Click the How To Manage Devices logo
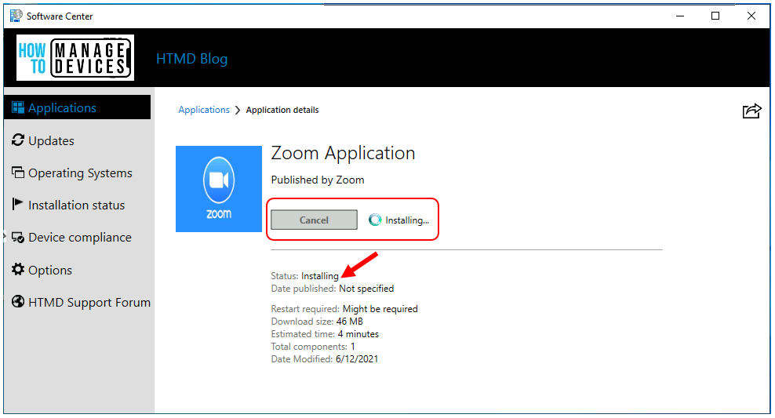This screenshot has height=418, width=775. [x=75, y=58]
